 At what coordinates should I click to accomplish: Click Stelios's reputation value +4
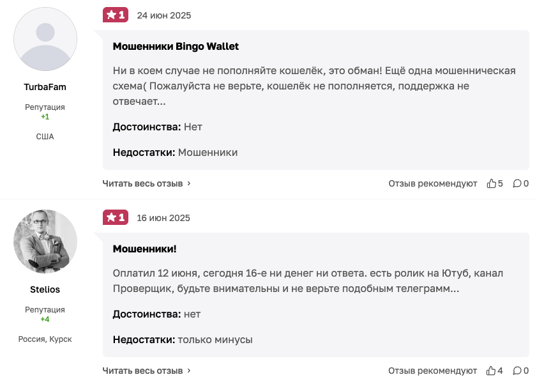45,319
